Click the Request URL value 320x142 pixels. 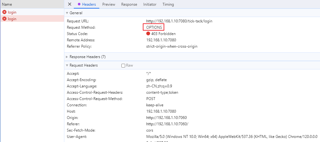[x=179, y=21]
